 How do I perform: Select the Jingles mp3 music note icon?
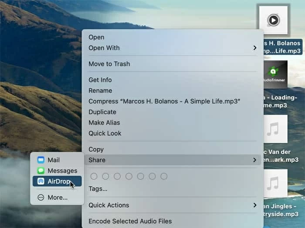tap(273, 183)
